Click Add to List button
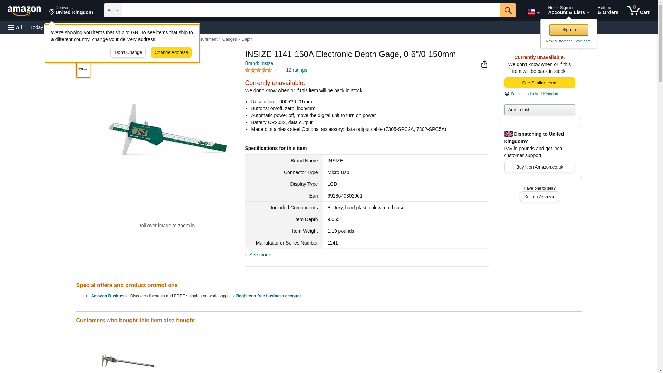663x373 pixels. pyautogui.click(x=539, y=109)
